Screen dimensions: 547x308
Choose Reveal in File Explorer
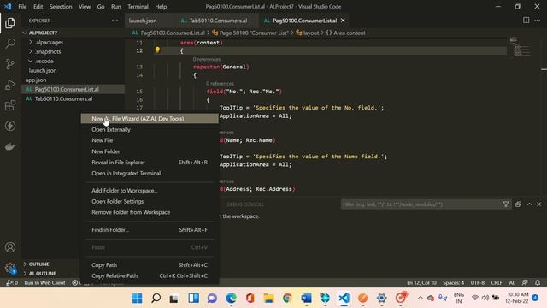(150, 162)
